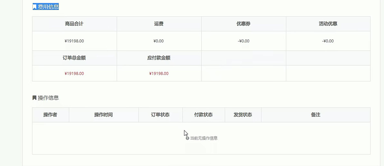Click the info icon before 当前无操作信息
The height and width of the screenshot is (166, 384).
(187, 138)
